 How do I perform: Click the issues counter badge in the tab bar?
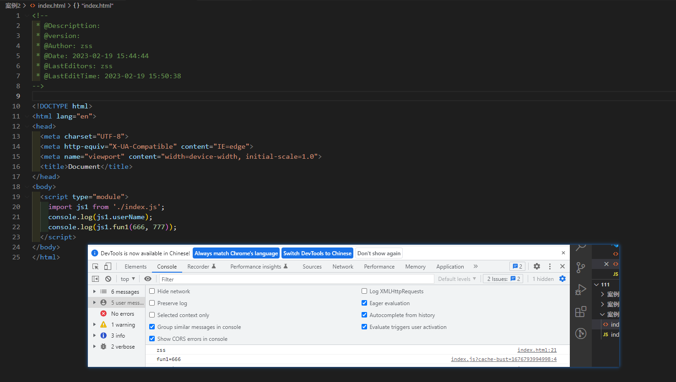(x=517, y=266)
